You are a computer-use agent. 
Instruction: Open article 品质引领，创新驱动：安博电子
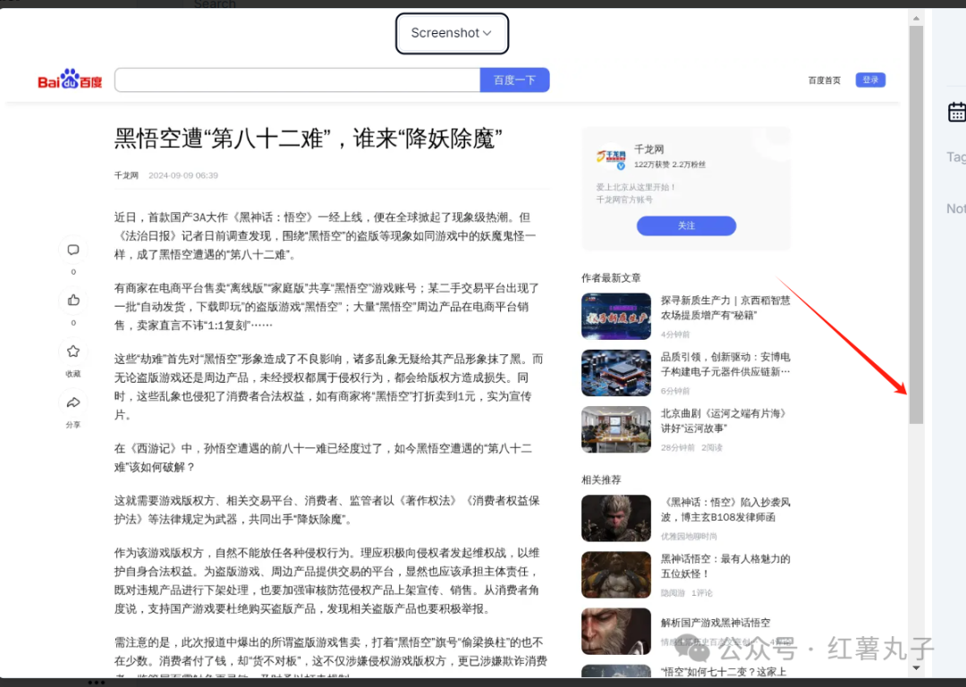pyautogui.click(x=725, y=364)
